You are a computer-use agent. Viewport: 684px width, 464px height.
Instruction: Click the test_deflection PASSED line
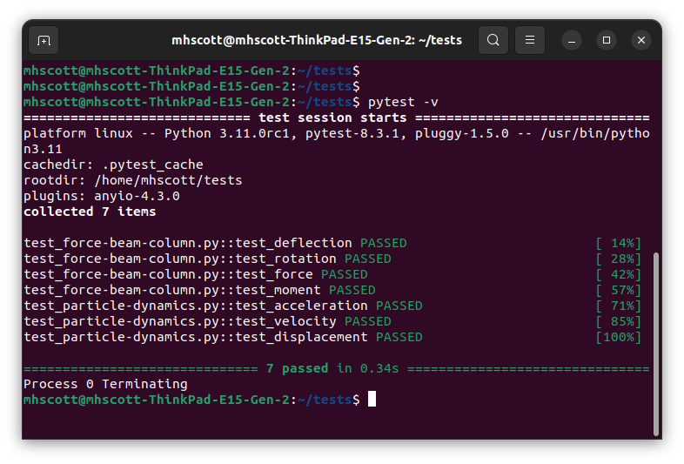[215, 243]
